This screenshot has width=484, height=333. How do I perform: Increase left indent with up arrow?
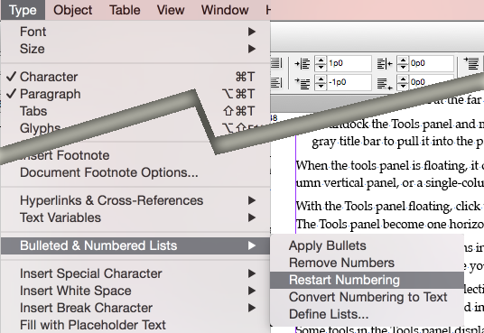point(321,60)
